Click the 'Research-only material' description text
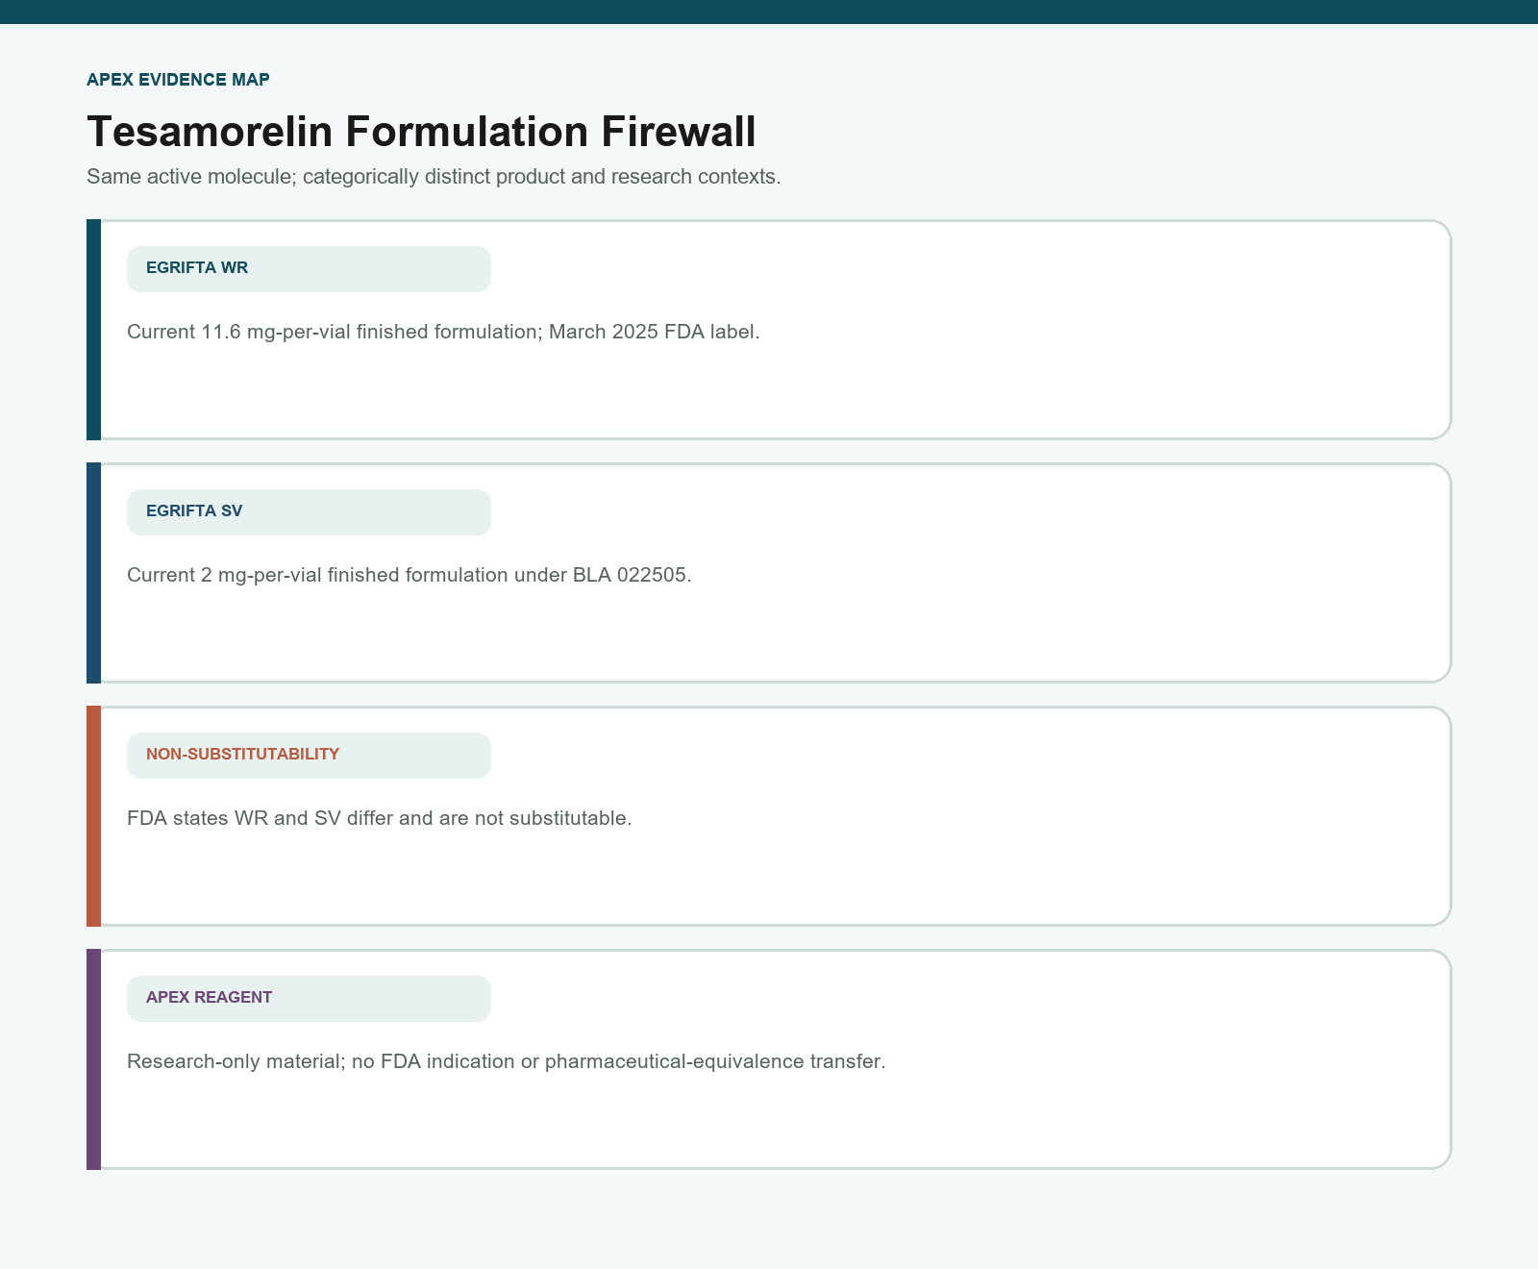 pos(506,1061)
